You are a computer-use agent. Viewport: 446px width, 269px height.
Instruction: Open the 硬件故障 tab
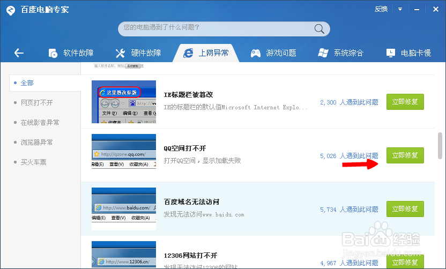coord(138,53)
